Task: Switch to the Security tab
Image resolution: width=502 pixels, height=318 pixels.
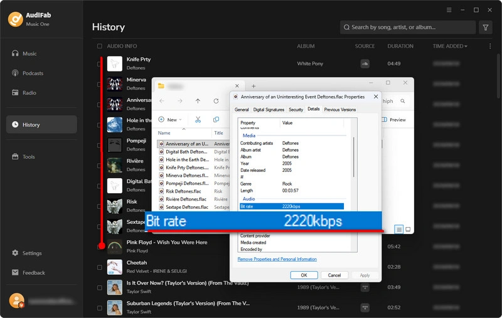Action: pyautogui.click(x=296, y=109)
